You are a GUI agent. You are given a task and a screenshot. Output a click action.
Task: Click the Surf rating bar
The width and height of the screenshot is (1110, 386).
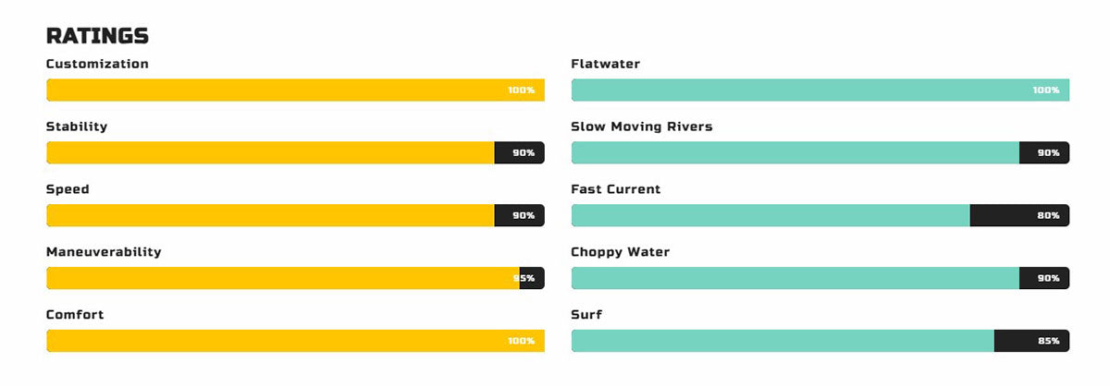pos(820,341)
